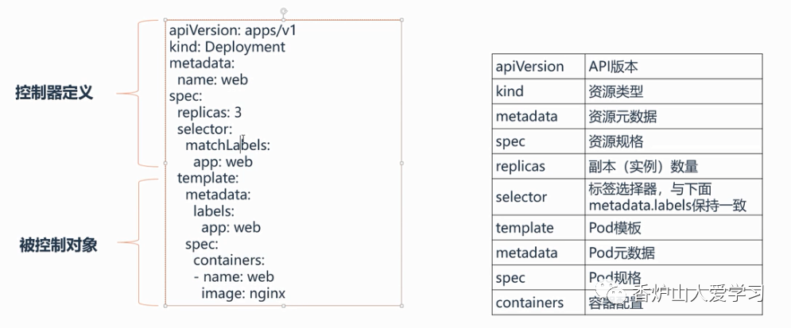Click the "containers:" line in the YAML
The height and width of the screenshot is (328, 791).
click(x=229, y=260)
